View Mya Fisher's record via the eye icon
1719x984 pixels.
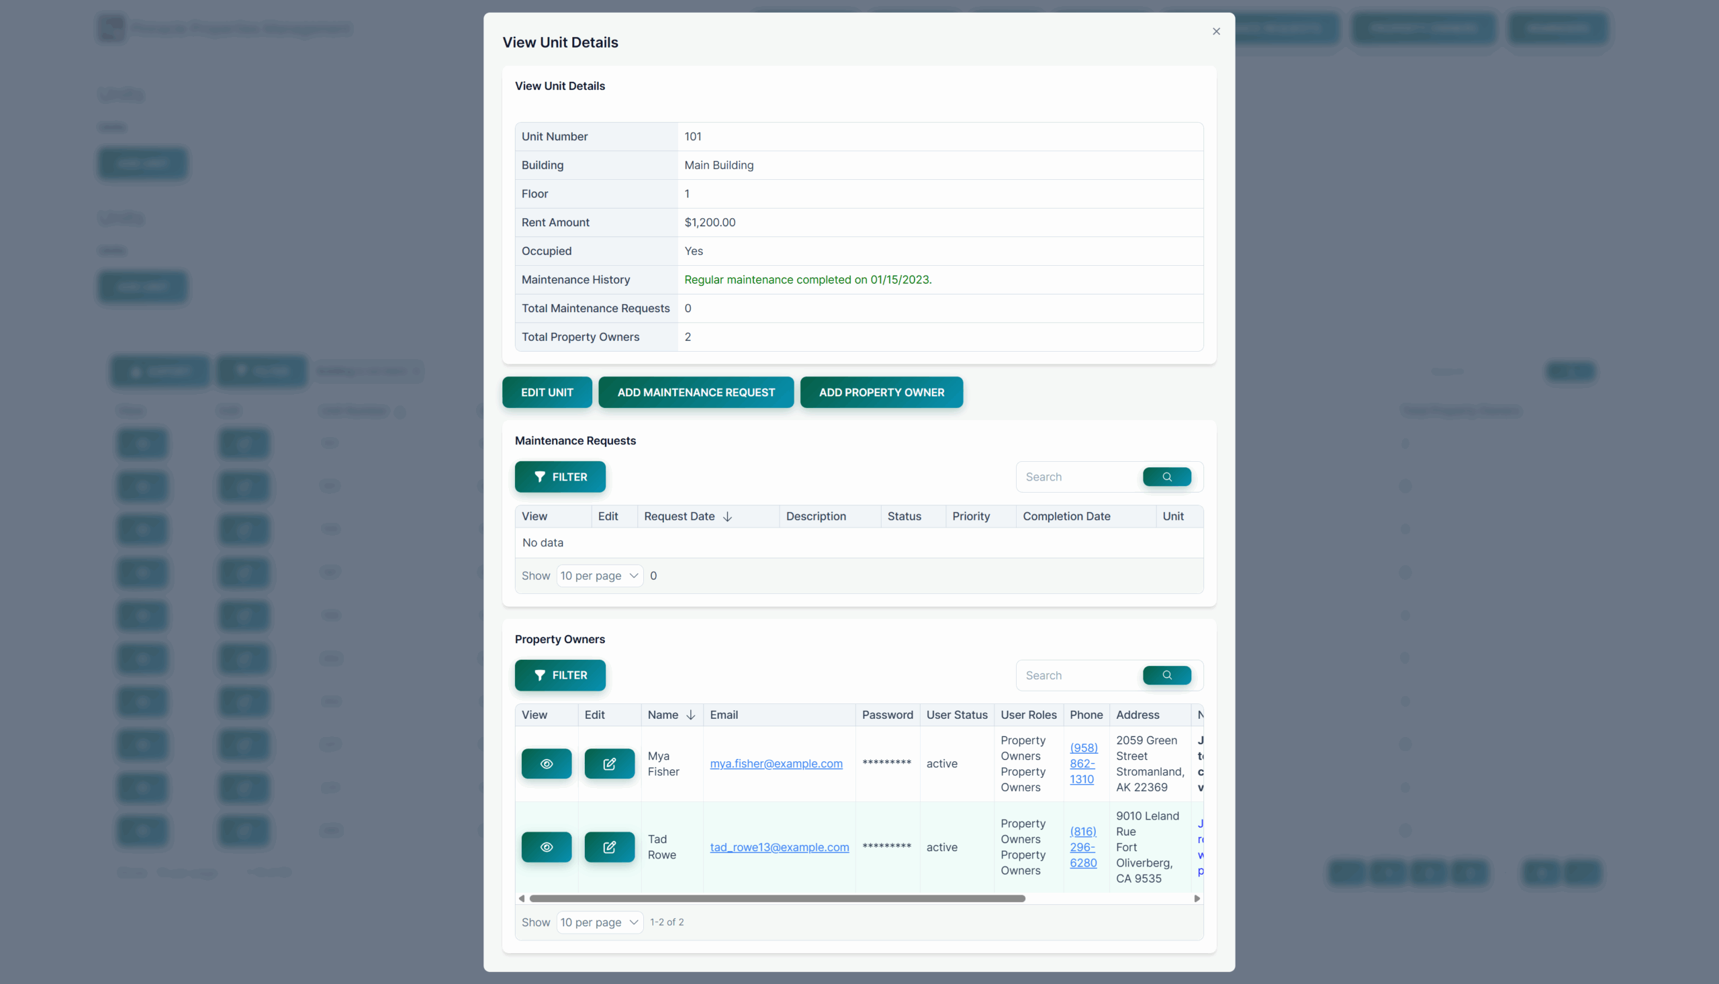pyautogui.click(x=545, y=764)
